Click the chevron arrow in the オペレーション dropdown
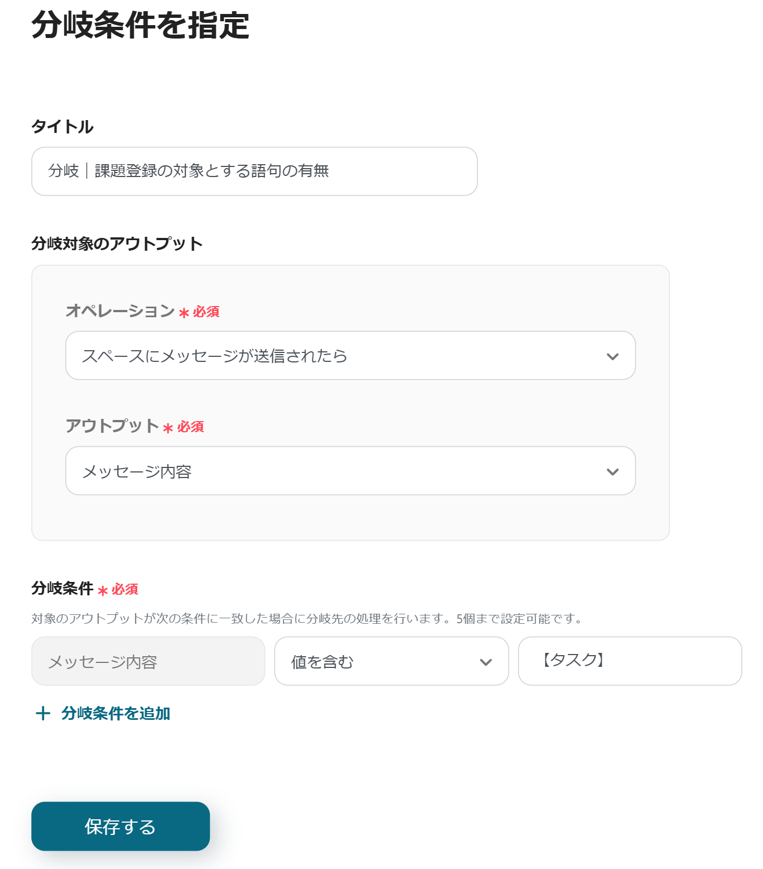 tap(612, 356)
